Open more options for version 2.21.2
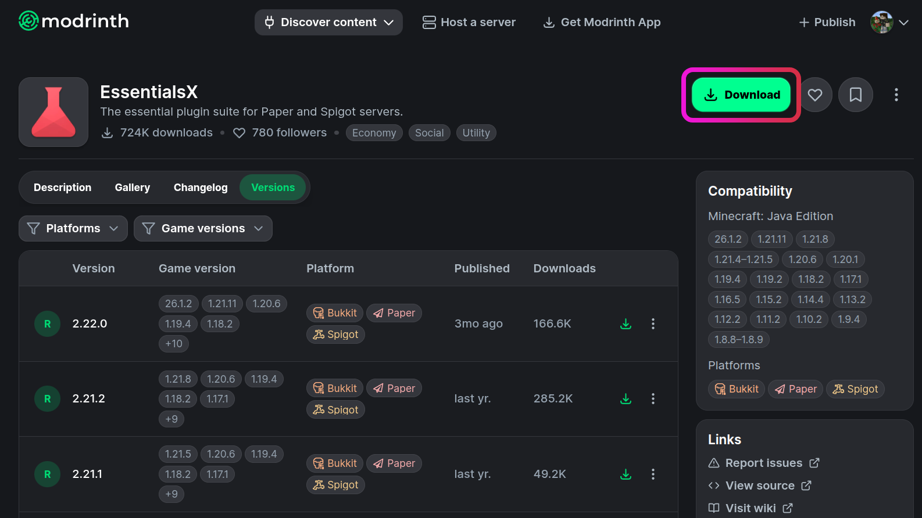This screenshot has width=922, height=518. 653,398
